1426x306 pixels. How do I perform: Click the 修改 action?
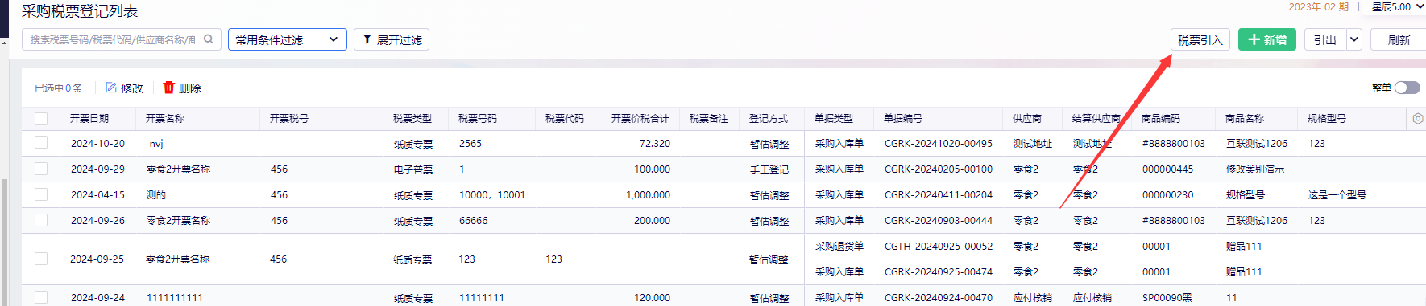click(125, 88)
